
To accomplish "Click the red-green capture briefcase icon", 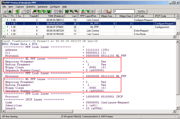I will point(10,11).
